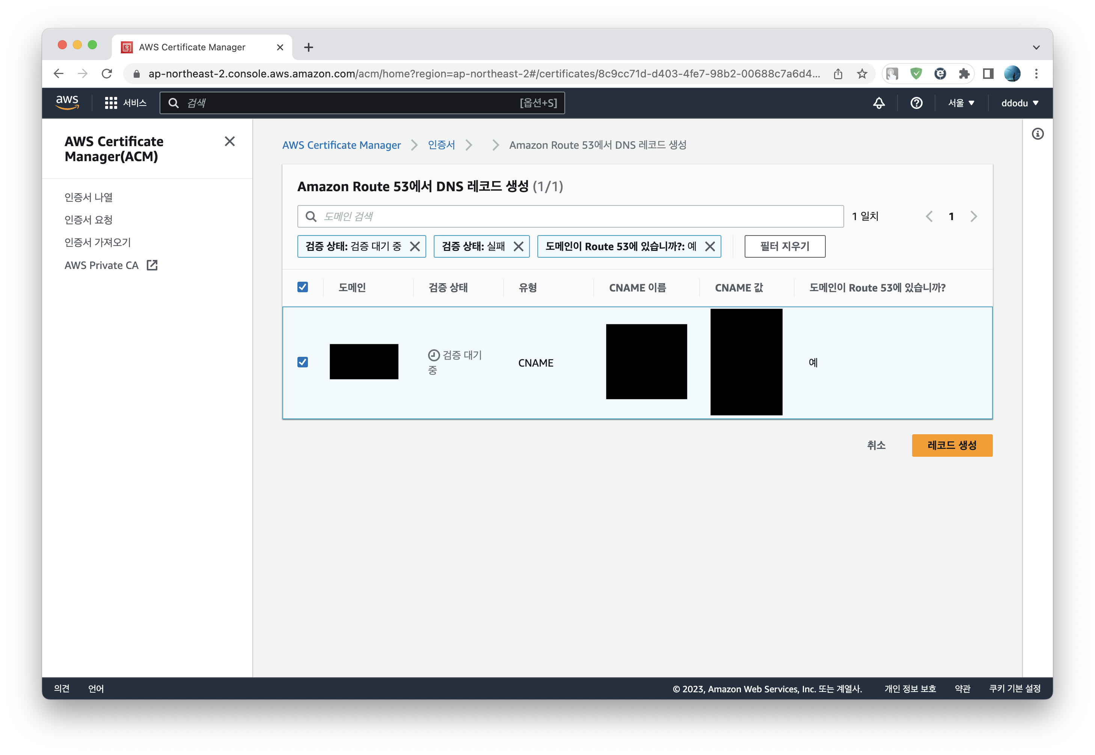Viewport: 1095px width, 755px height.
Task: Open the info panel icon at right edge
Action: coord(1037,134)
